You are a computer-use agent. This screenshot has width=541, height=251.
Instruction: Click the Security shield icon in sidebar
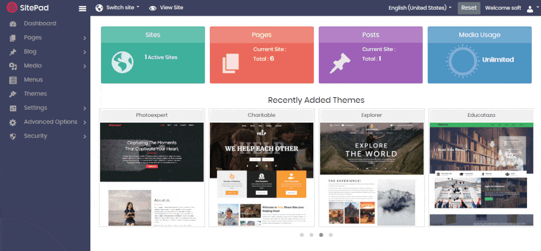point(13,136)
